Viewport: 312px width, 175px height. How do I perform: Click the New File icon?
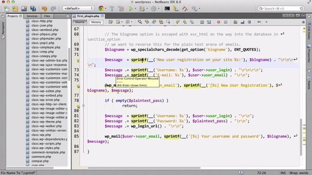coord(6,9)
